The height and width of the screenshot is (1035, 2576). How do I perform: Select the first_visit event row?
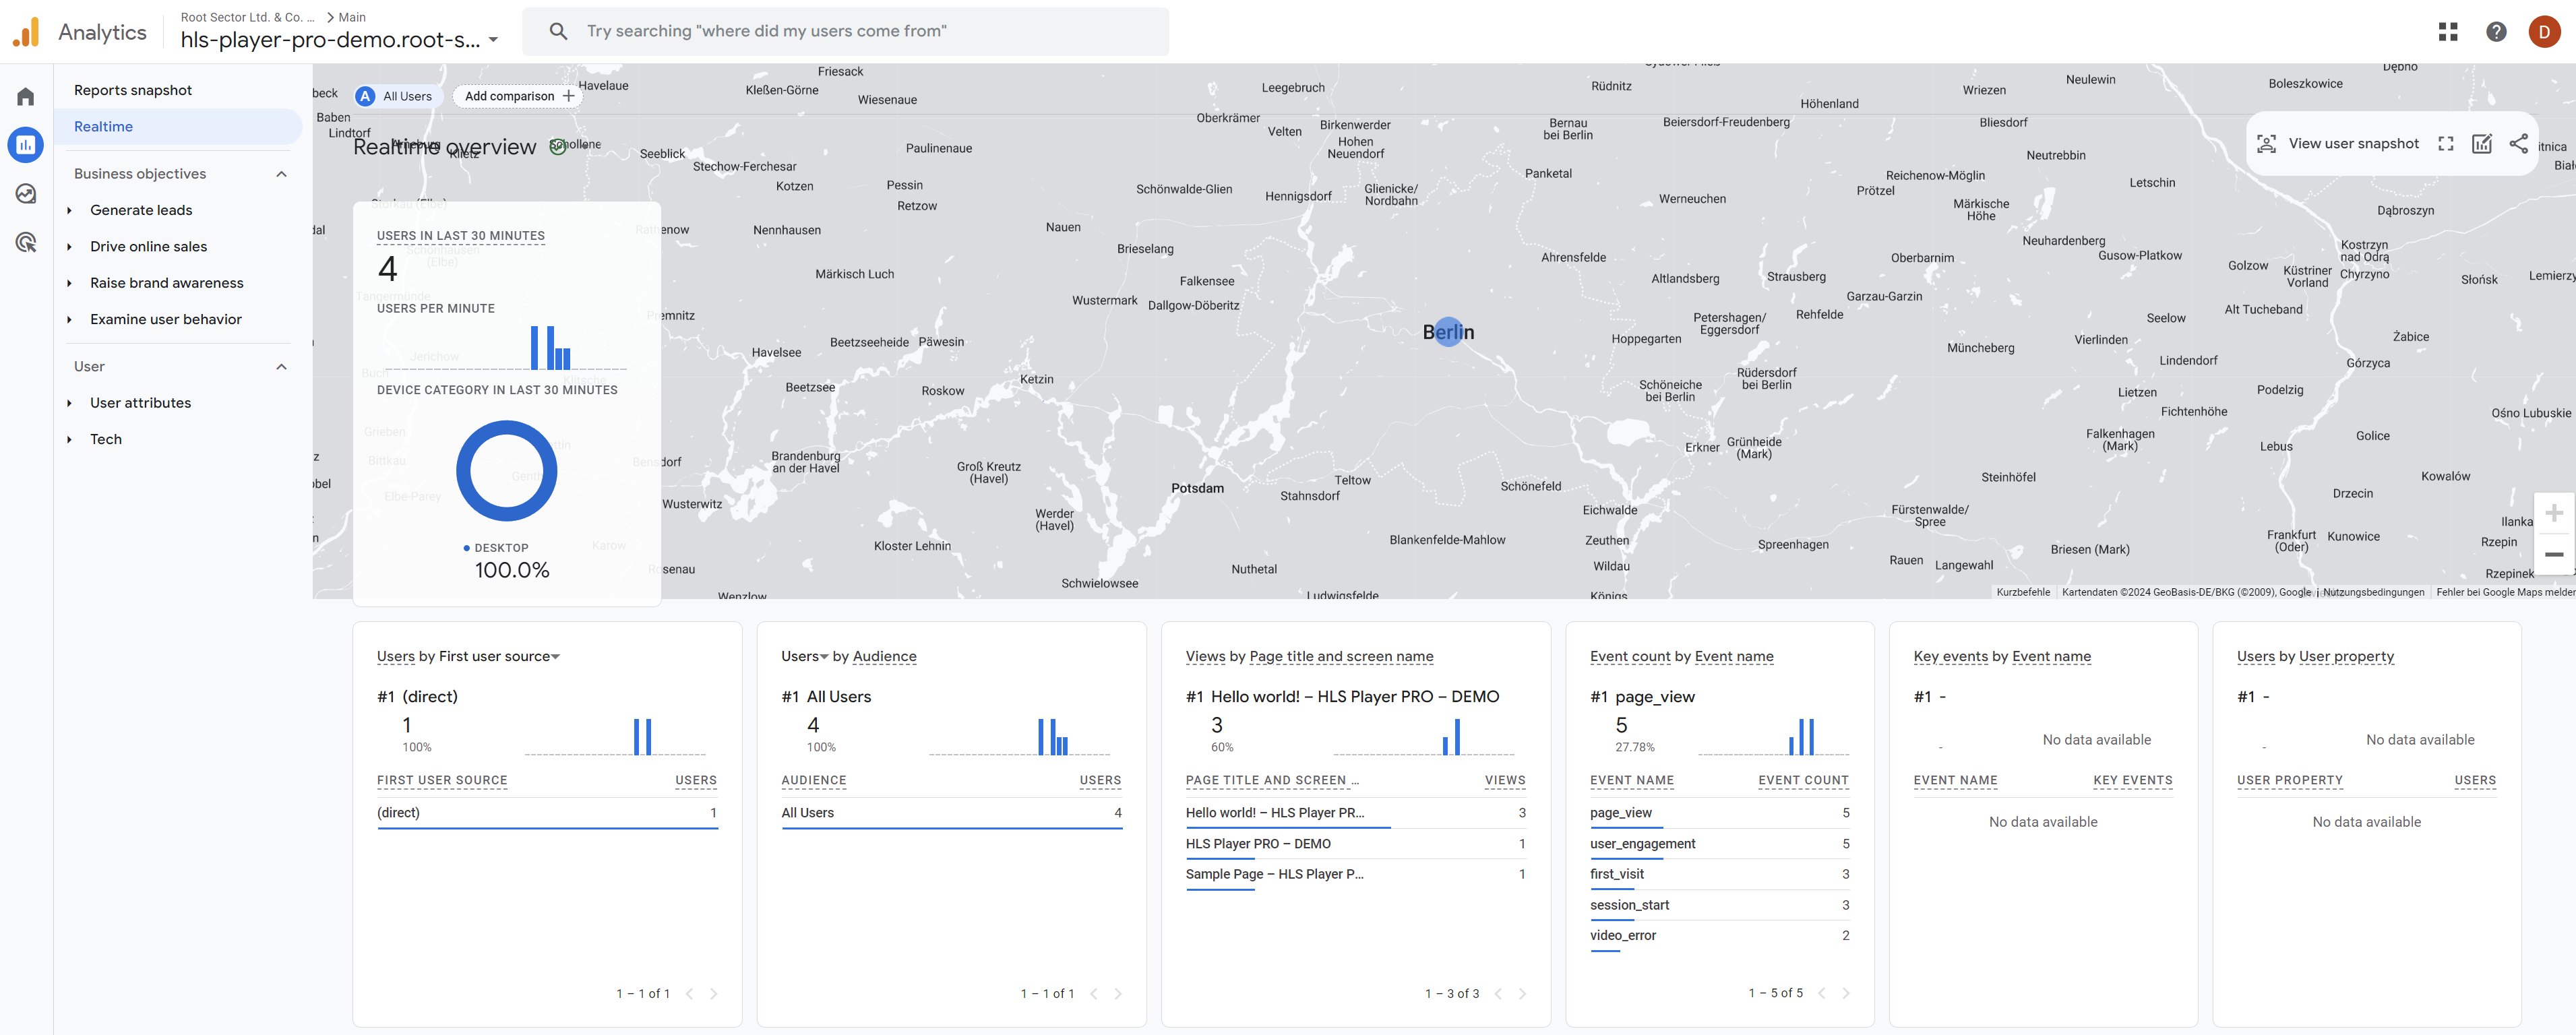pyautogui.click(x=1720, y=875)
